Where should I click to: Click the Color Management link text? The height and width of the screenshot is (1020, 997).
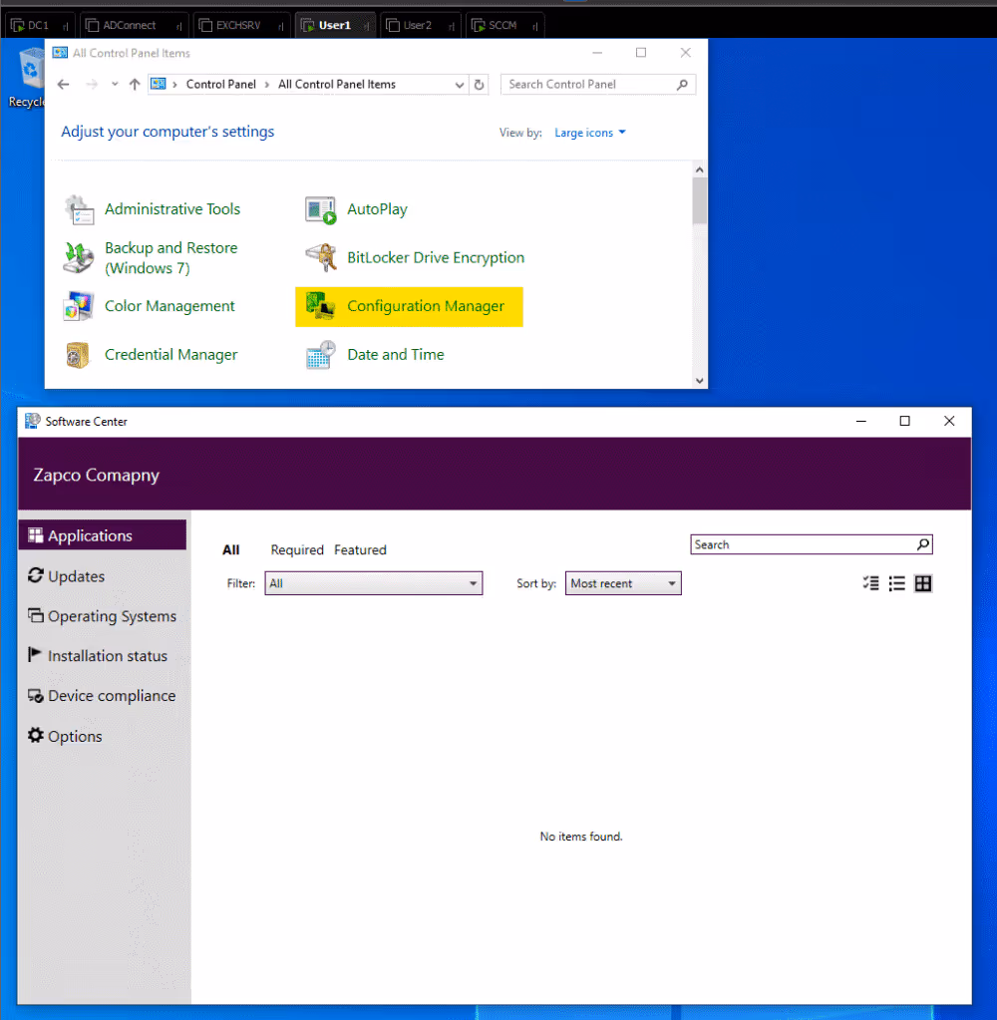tap(169, 306)
